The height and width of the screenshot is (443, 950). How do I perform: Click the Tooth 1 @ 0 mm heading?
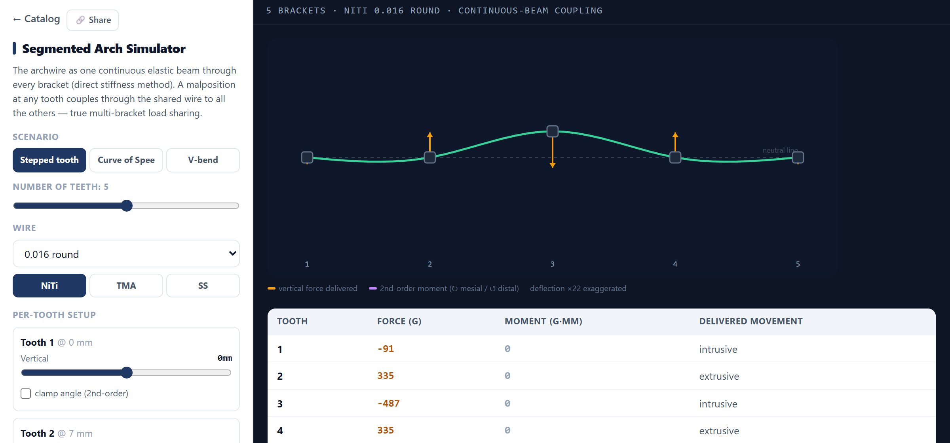pyautogui.click(x=57, y=343)
